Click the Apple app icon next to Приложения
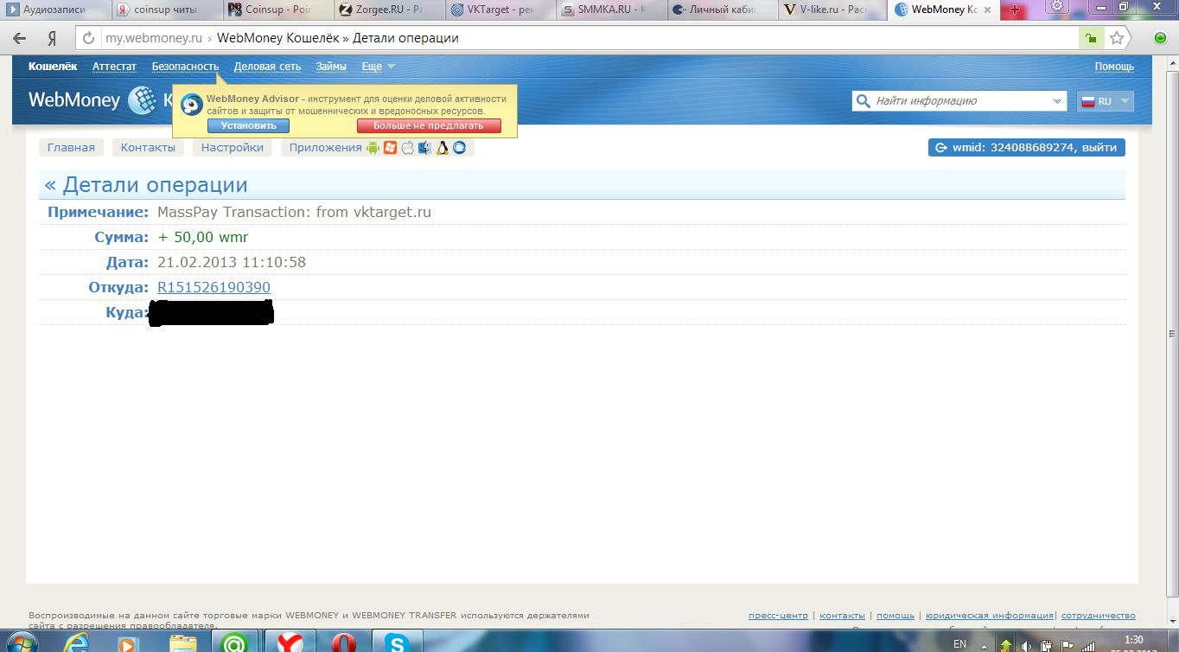 pyautogui.click(x=408, y=148)
